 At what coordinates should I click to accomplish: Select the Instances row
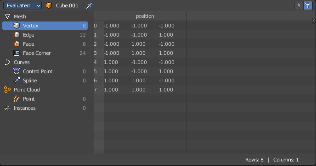[45, 108]
